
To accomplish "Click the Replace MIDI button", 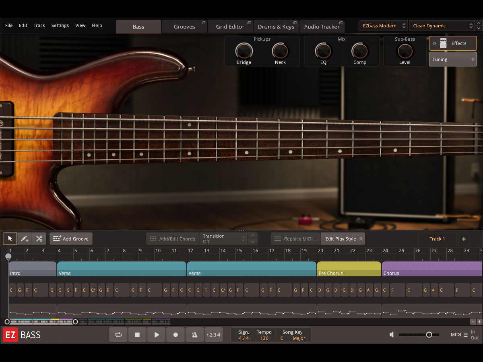I will click(x=296, y=239).
